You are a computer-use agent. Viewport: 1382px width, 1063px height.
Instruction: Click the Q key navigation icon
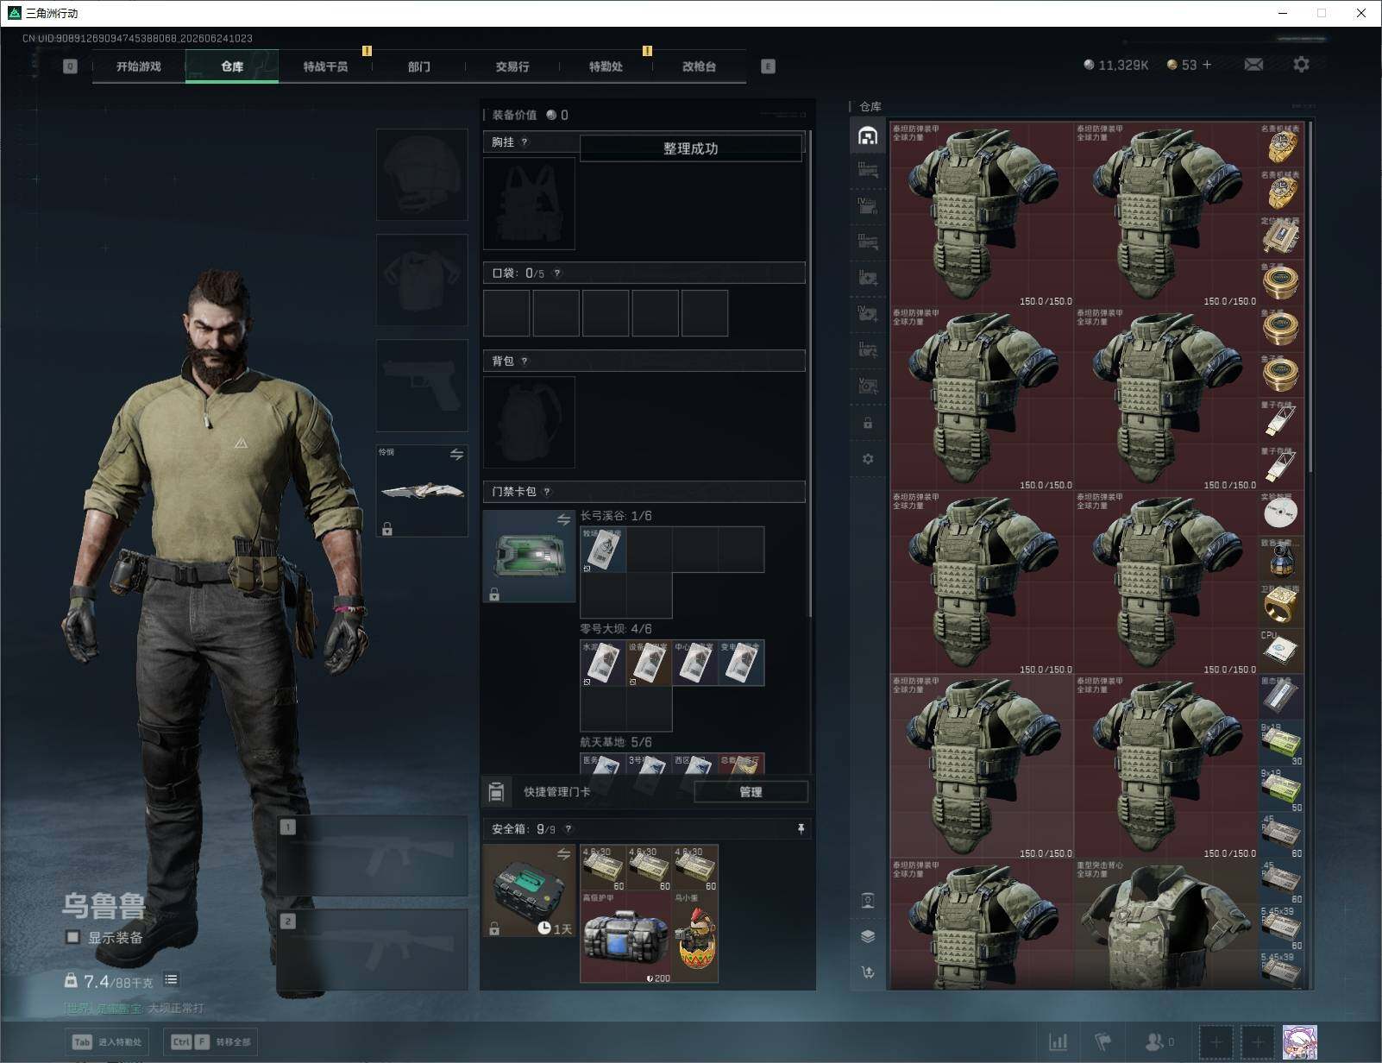pyautogui.click(x=70, y=66)
